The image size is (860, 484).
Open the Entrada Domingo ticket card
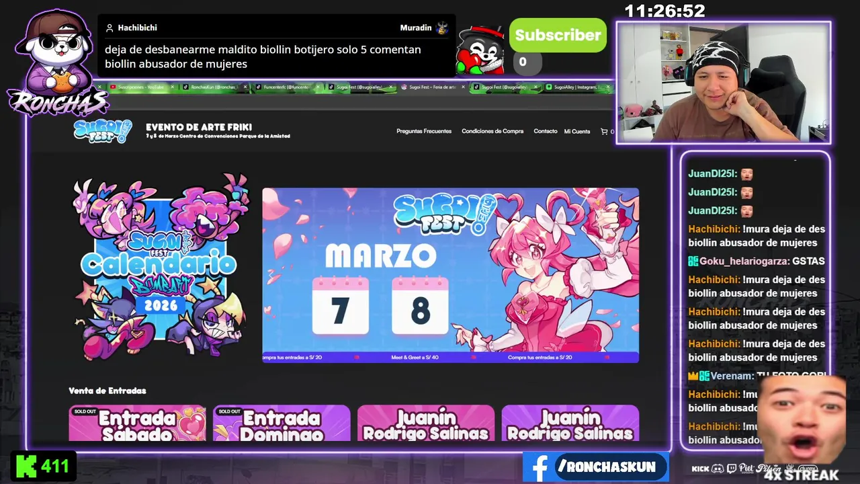(282, 424)
